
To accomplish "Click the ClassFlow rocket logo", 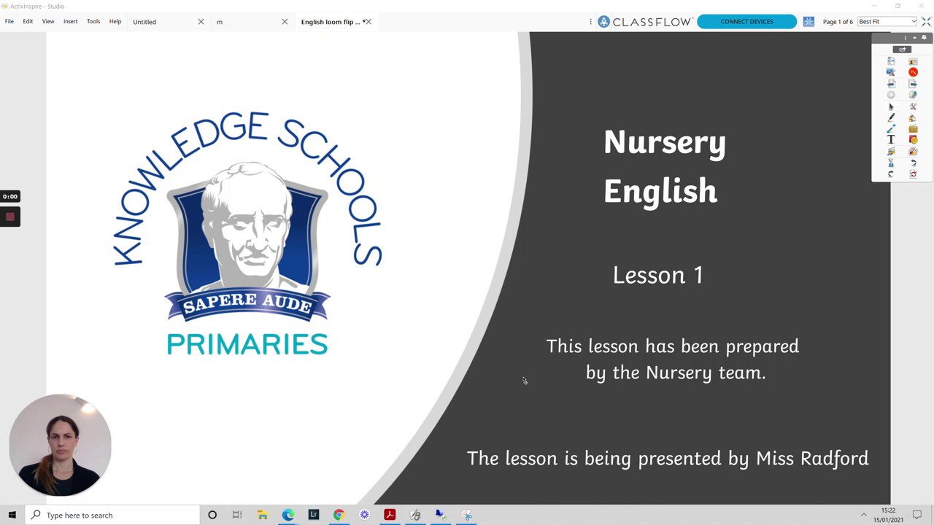I will [x=603, y=22].
